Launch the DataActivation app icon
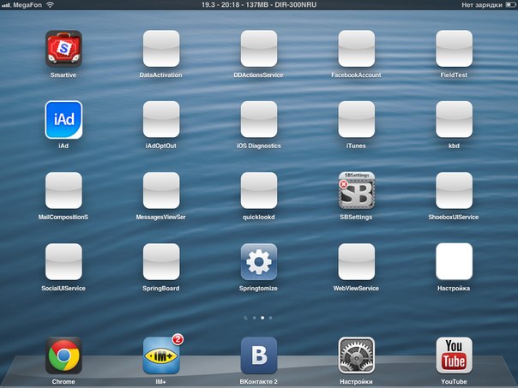 [x=161, y=49]
